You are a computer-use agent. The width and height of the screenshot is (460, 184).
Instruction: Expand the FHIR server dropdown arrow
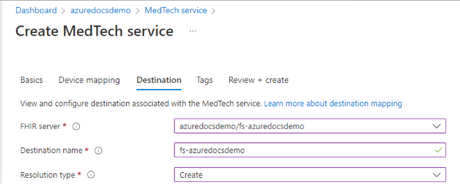[437, 126]
